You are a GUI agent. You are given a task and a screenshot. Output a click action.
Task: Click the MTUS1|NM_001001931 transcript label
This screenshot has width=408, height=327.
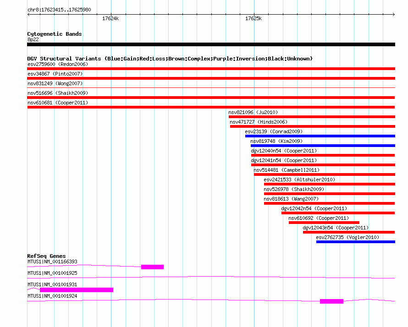(52, 284)
